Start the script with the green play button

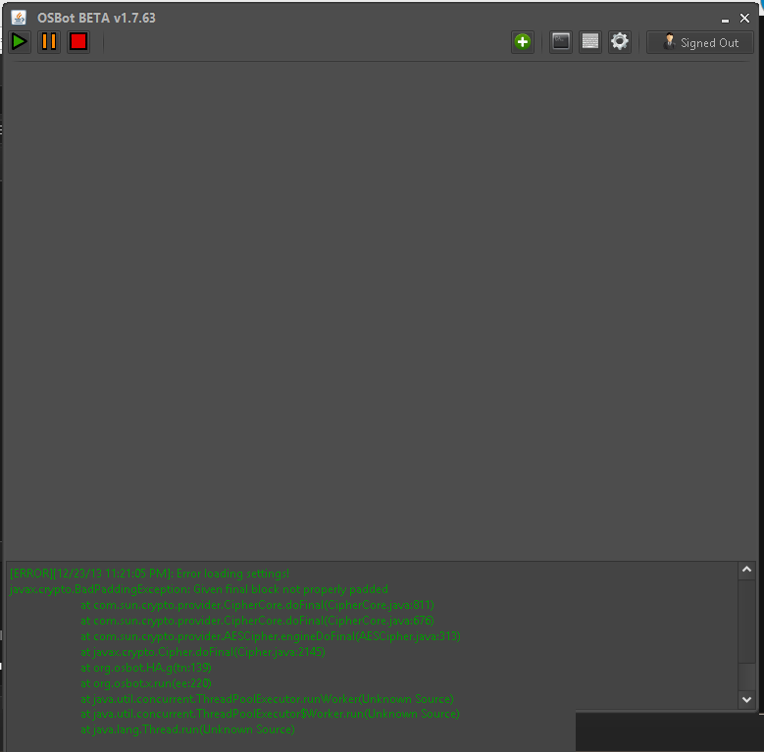[20, 42]
